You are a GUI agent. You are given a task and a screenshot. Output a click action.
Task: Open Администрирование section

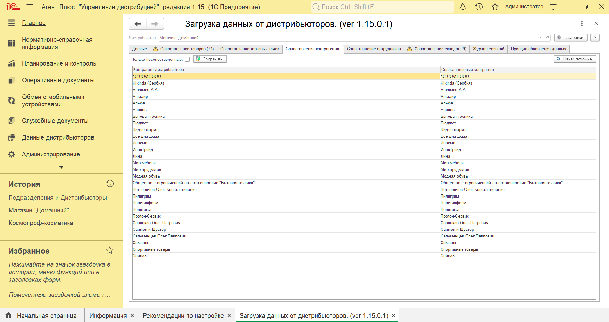coord(51,154)
